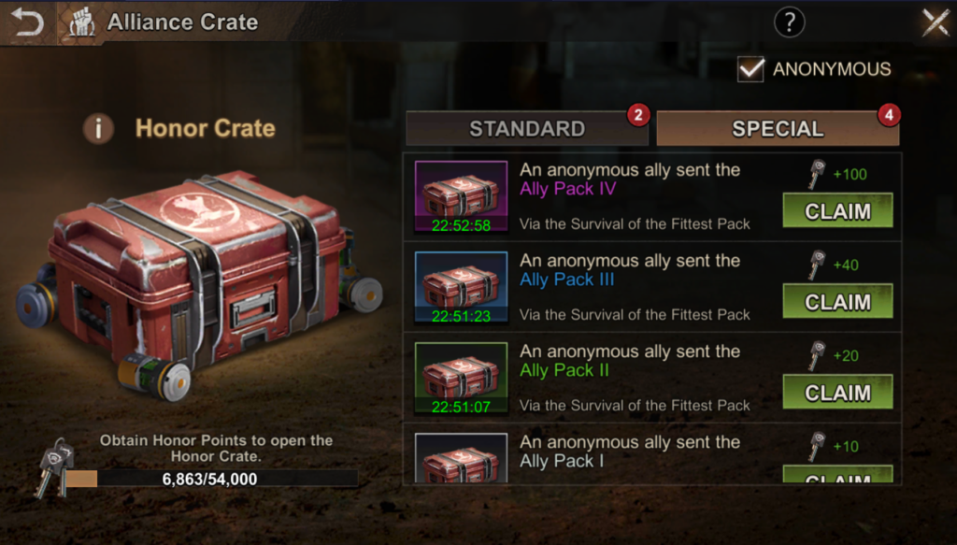957x545 pixels.
Task: Tap the large Honor Crate image
Action: [x=199, y=284]
